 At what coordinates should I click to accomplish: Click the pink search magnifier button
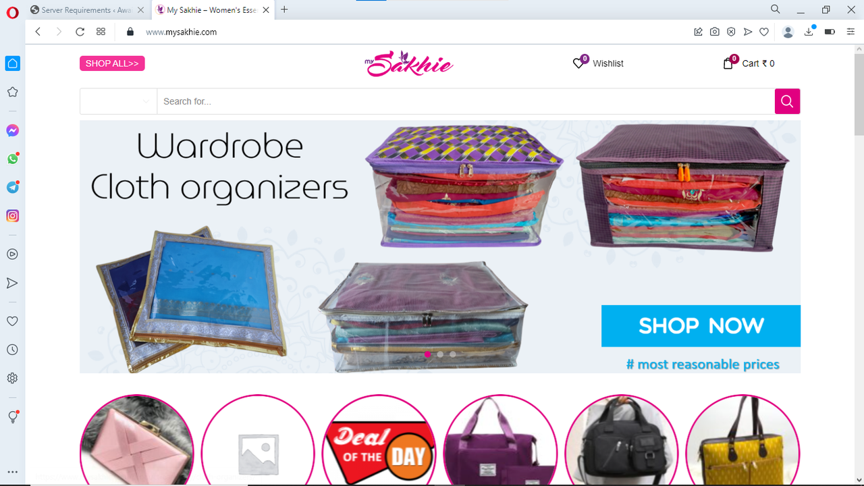787,101
